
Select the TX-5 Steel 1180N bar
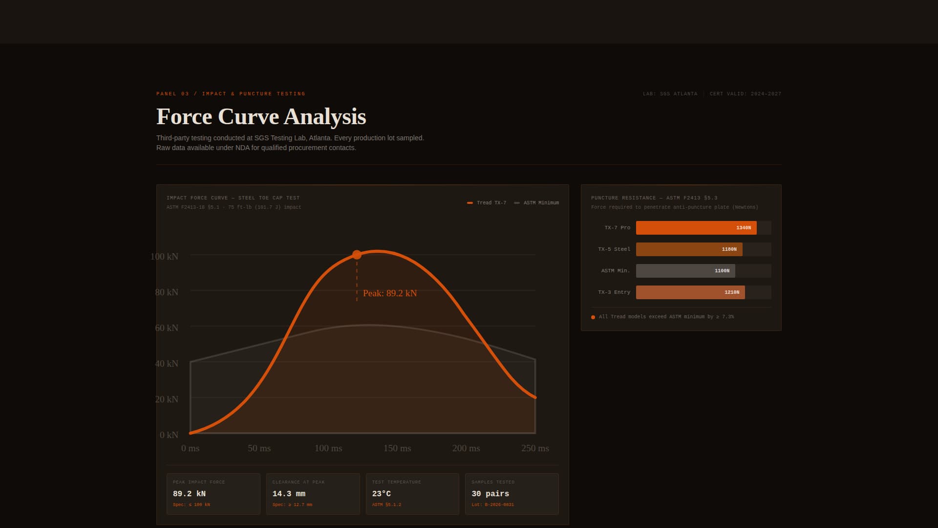tap(689, 249)
